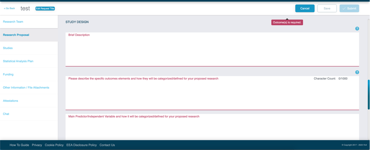Click Edit Request Title button

pyautogui.click(x=45, y=8)
